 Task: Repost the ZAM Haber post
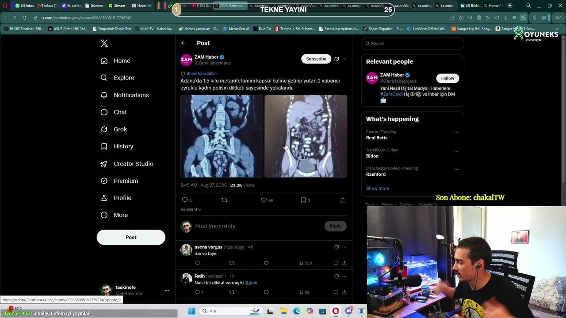(x=224, y=200)
